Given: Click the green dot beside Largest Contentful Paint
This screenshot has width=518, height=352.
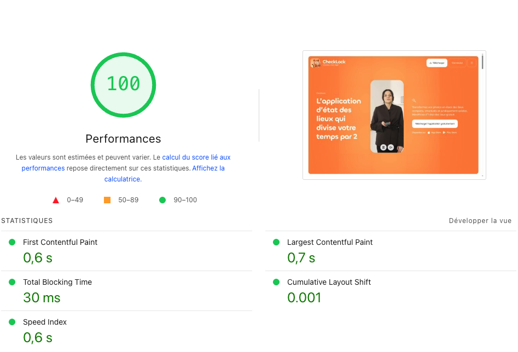Looking at the screenshot, I should pyautogui.click(x=276, y=242).
